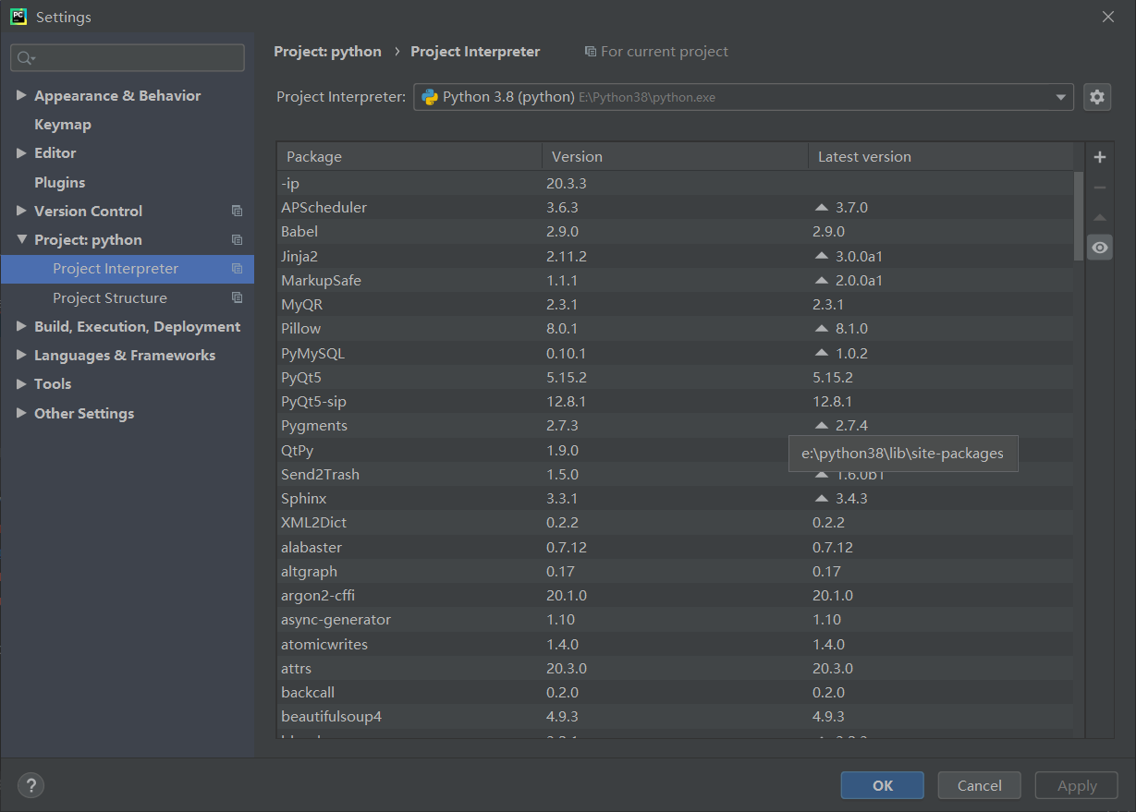Click the PyCharm logo in title bar

point(18,17)
